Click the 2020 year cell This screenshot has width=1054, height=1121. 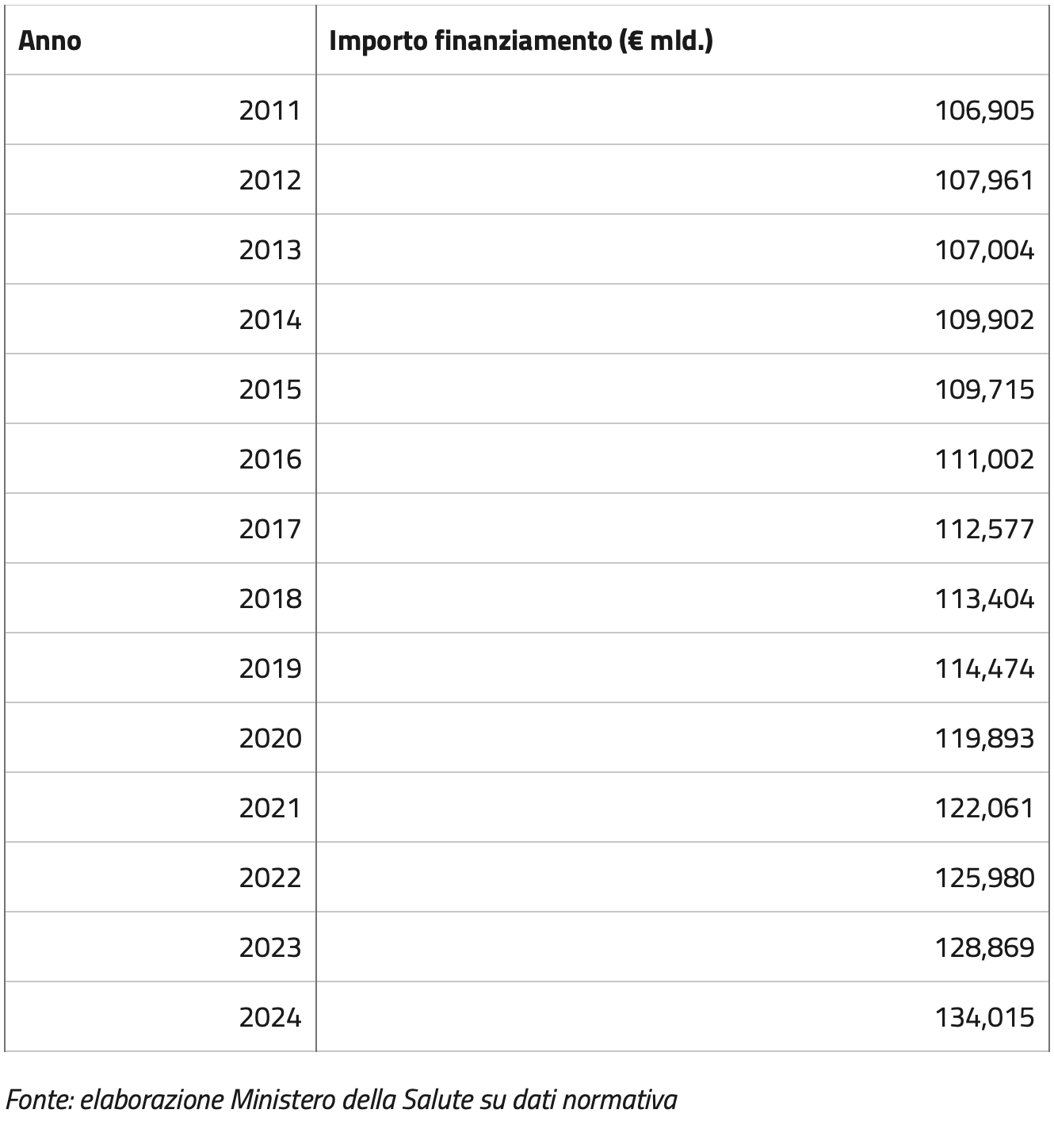[270, 738]
